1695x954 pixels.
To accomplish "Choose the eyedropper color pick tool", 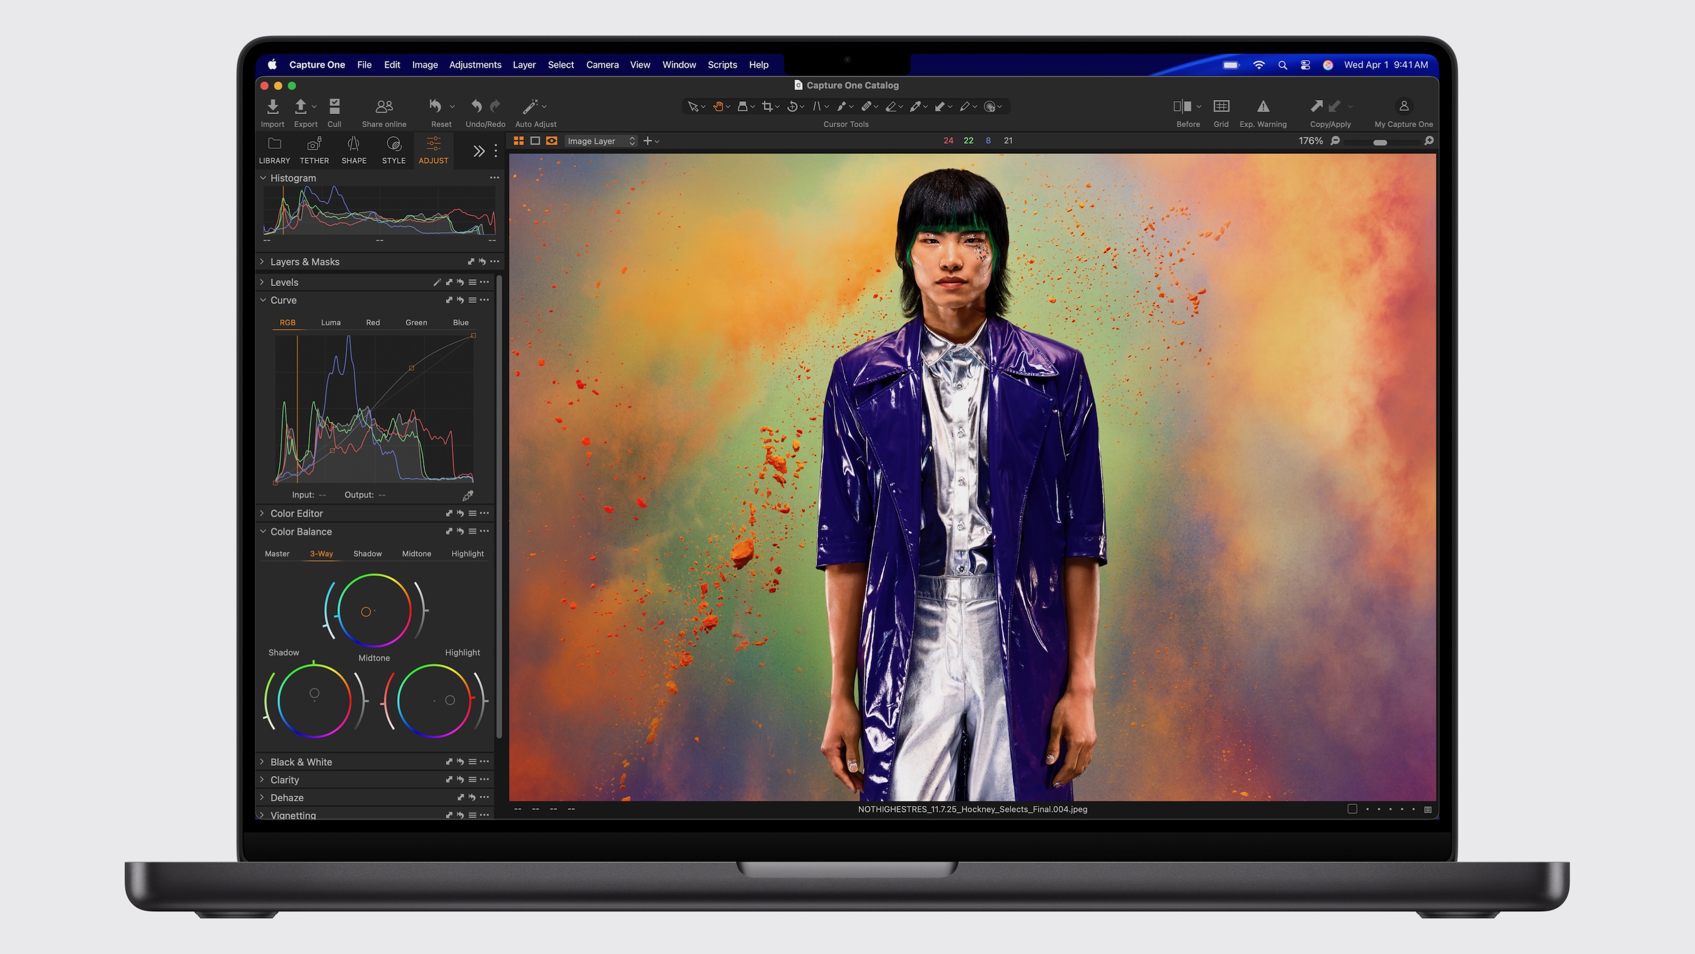I will tap(916, 106).
